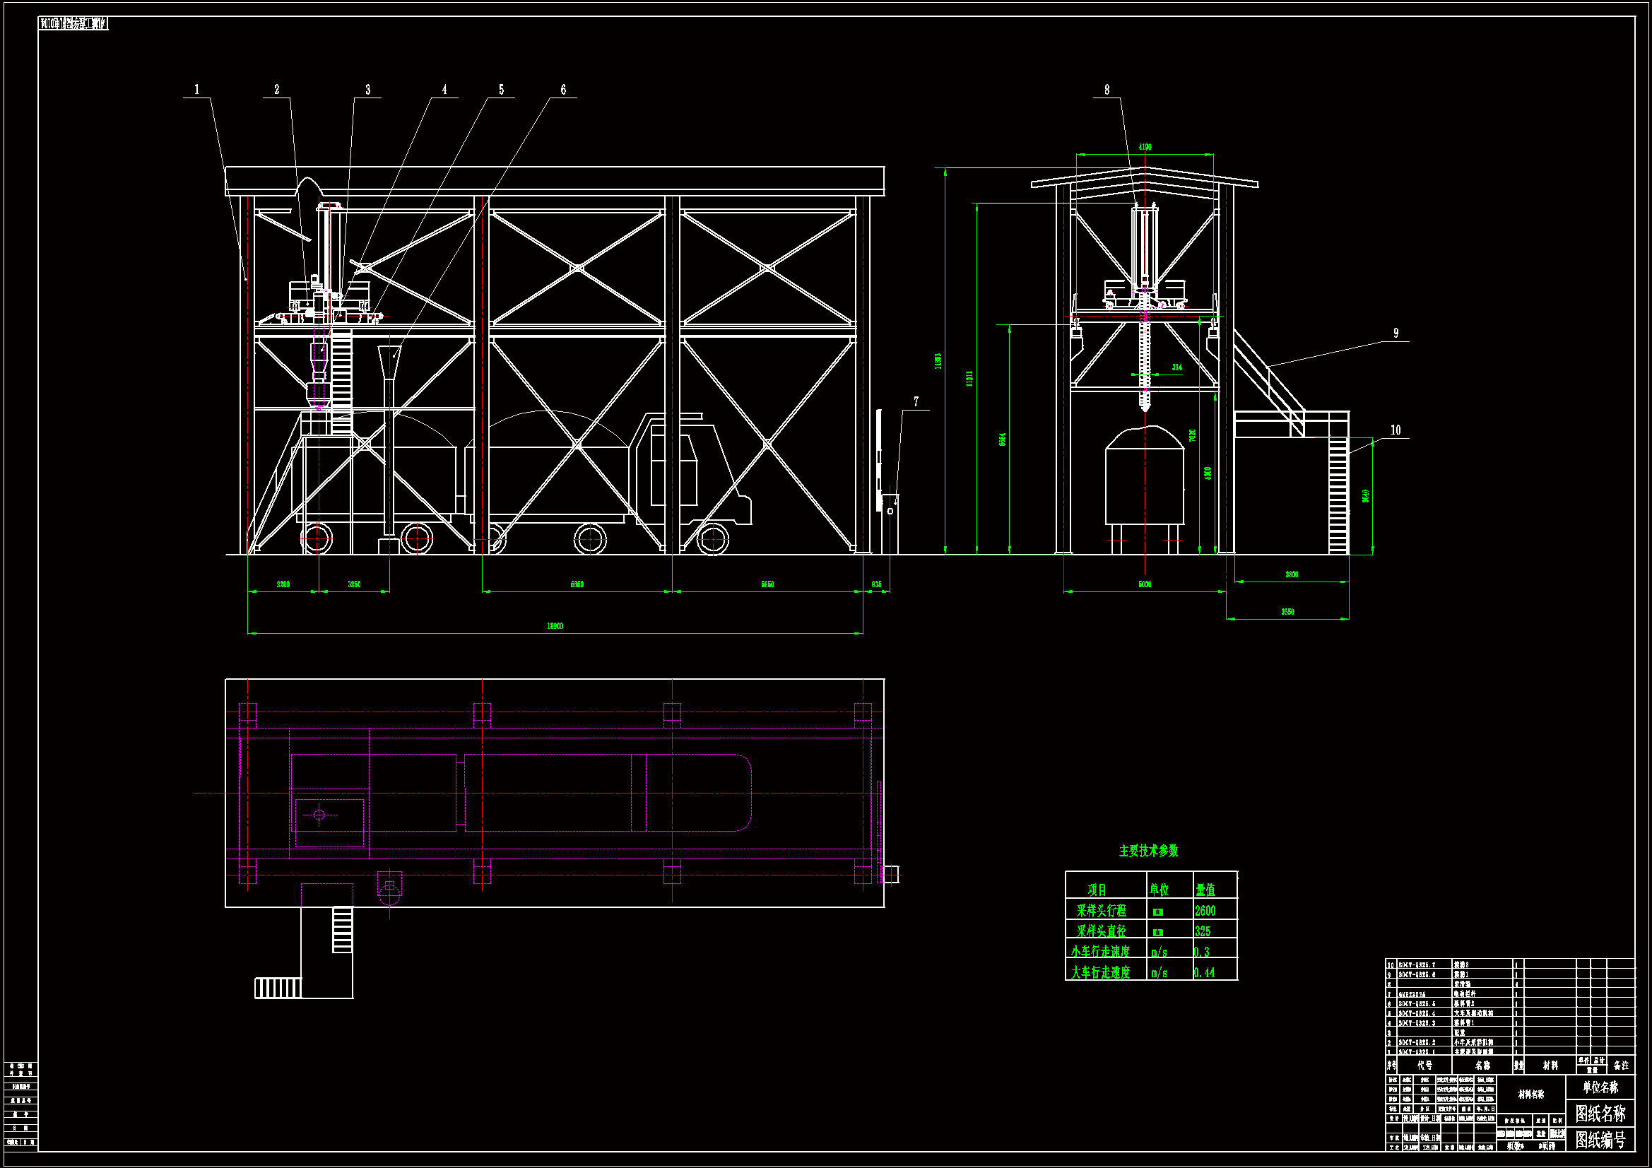Click the 6860 span dimension text
Screen dimensions: 1652x1168
pos(577,584)
